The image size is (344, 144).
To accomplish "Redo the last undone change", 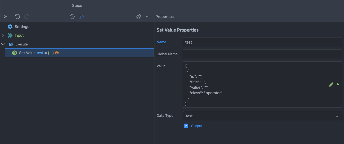I will [x=27, y=17].
